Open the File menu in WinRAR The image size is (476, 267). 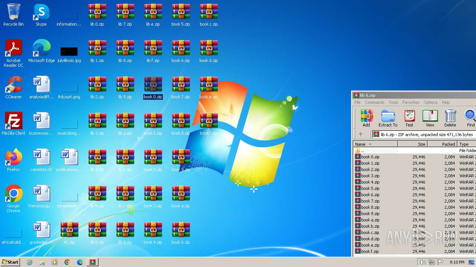click(357, 102)
